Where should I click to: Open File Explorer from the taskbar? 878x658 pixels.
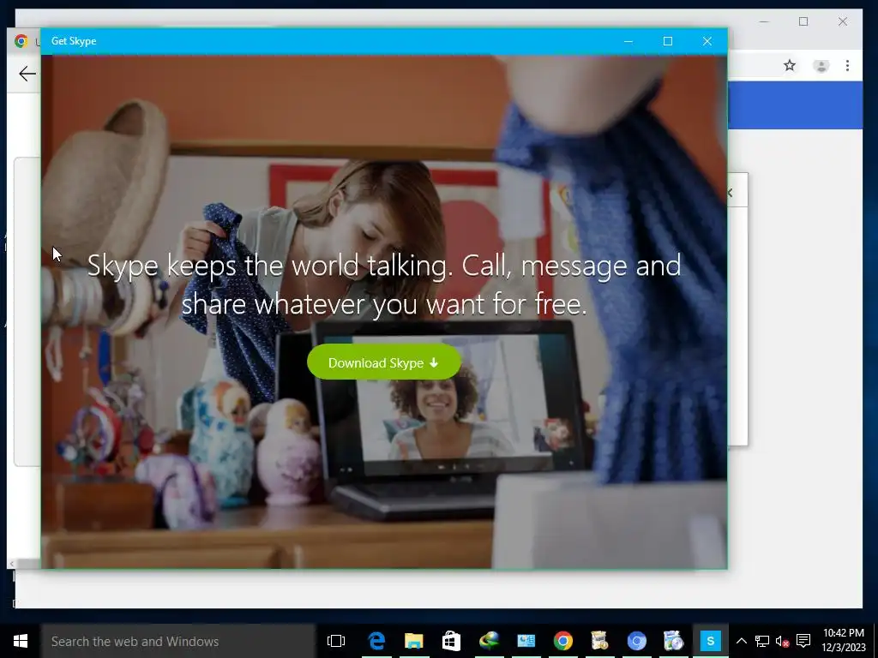tap(414, 641)
